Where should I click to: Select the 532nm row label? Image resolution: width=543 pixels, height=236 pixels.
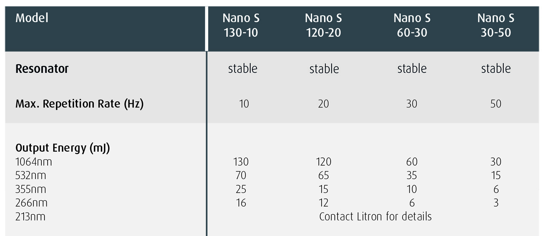(x=30, y=176)
